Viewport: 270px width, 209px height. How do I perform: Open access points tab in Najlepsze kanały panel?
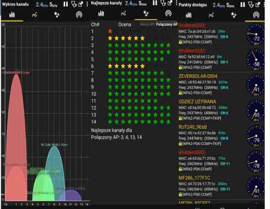tap(168, 14)
